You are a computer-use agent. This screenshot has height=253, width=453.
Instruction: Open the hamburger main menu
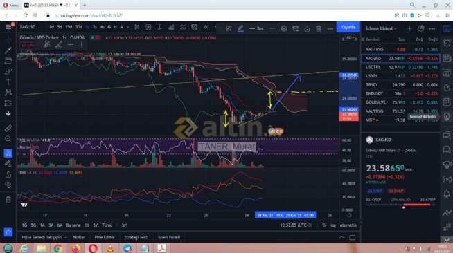(x=8, y=27)
